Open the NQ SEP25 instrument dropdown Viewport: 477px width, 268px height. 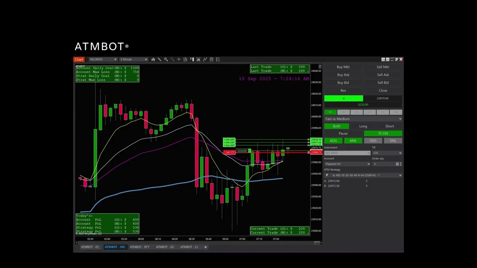103,59
